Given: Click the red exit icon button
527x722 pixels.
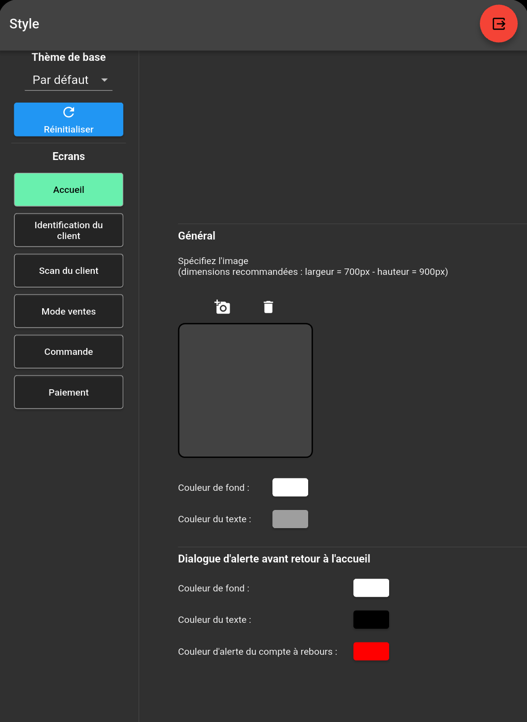Looking at the screenshot, I should [x=499, y=24].
